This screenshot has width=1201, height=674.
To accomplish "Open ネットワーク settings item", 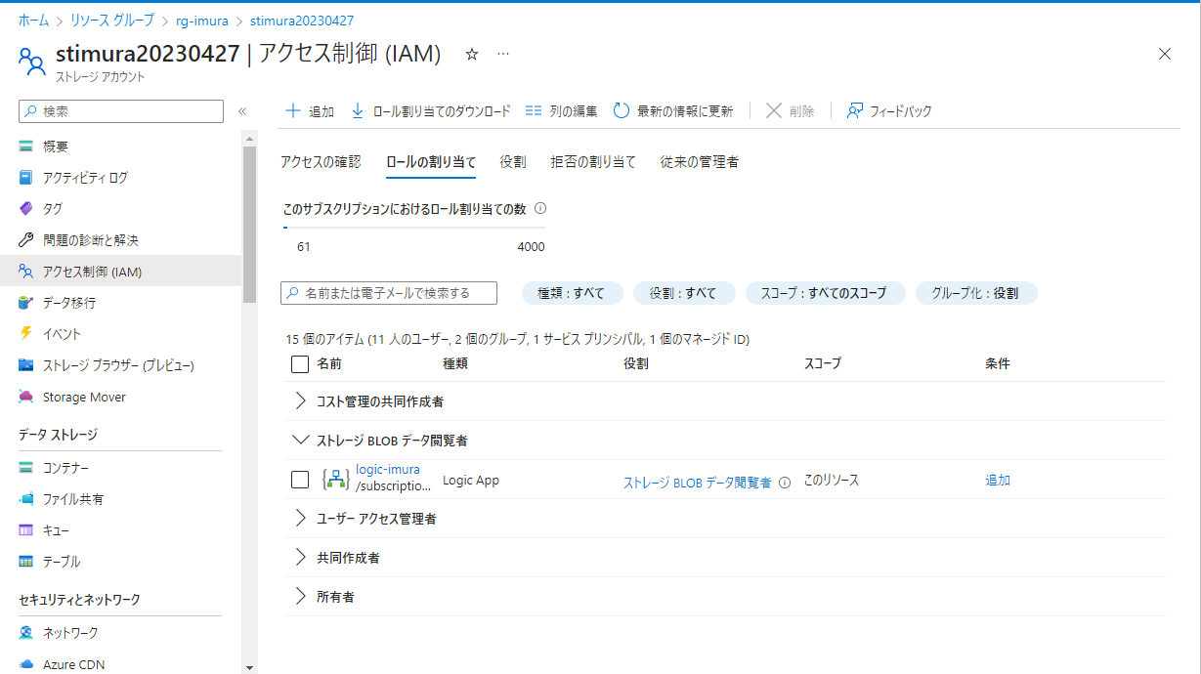I will tap(70, 633).
